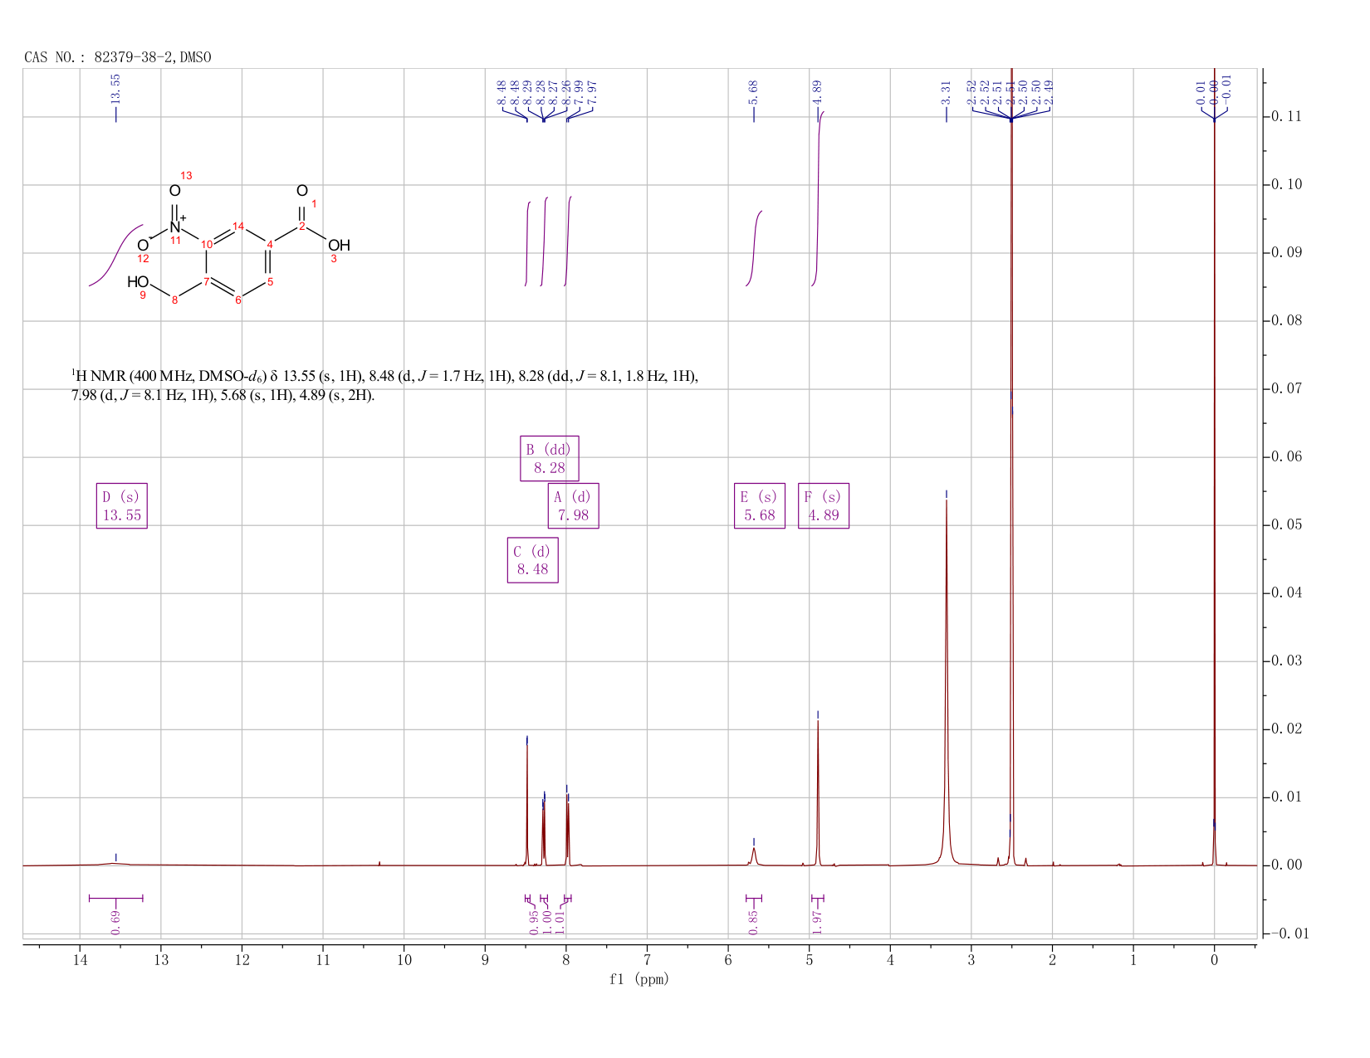Click the 14 ppm tick label on axis
The image size is (1370, 1058).
coord(80,960)
